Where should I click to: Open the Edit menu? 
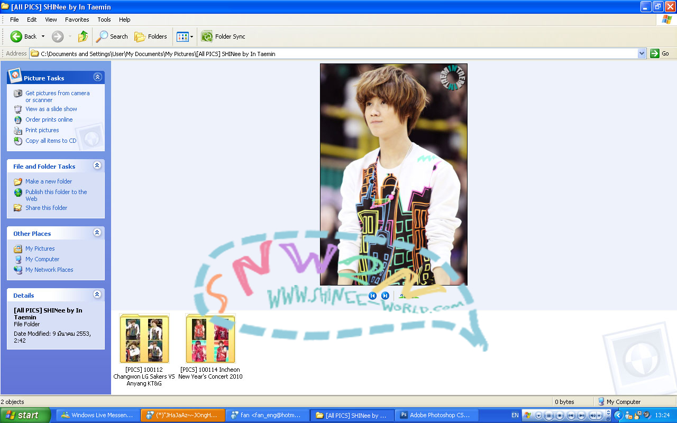click(x=32, y=20)
